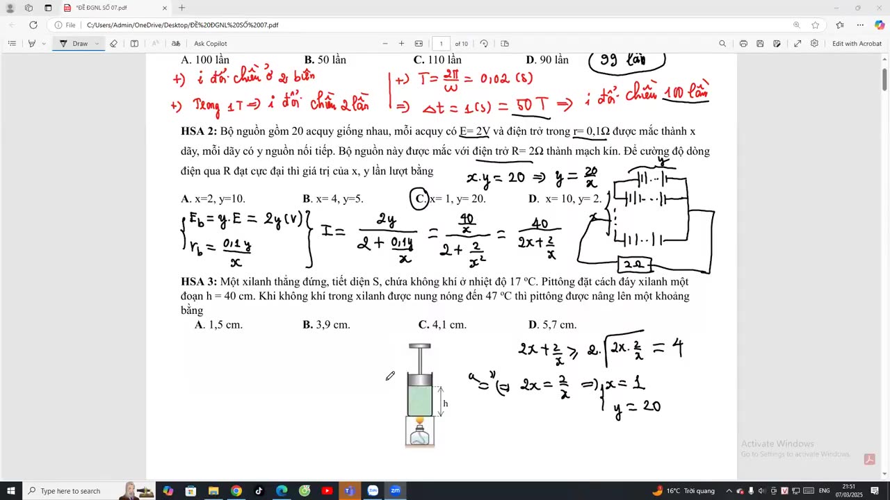This screenshot has width=890, height=500.
Task: Click the speaker volume icon
Action: 761,491
